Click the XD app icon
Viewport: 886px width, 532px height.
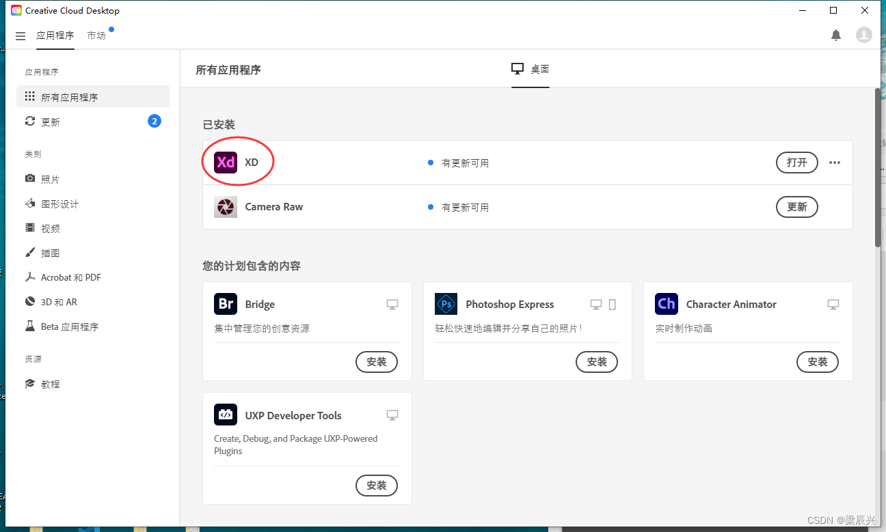click(x=226, y=163)
